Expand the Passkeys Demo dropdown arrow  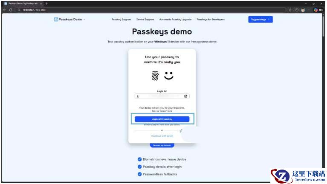tap(84, 20)
